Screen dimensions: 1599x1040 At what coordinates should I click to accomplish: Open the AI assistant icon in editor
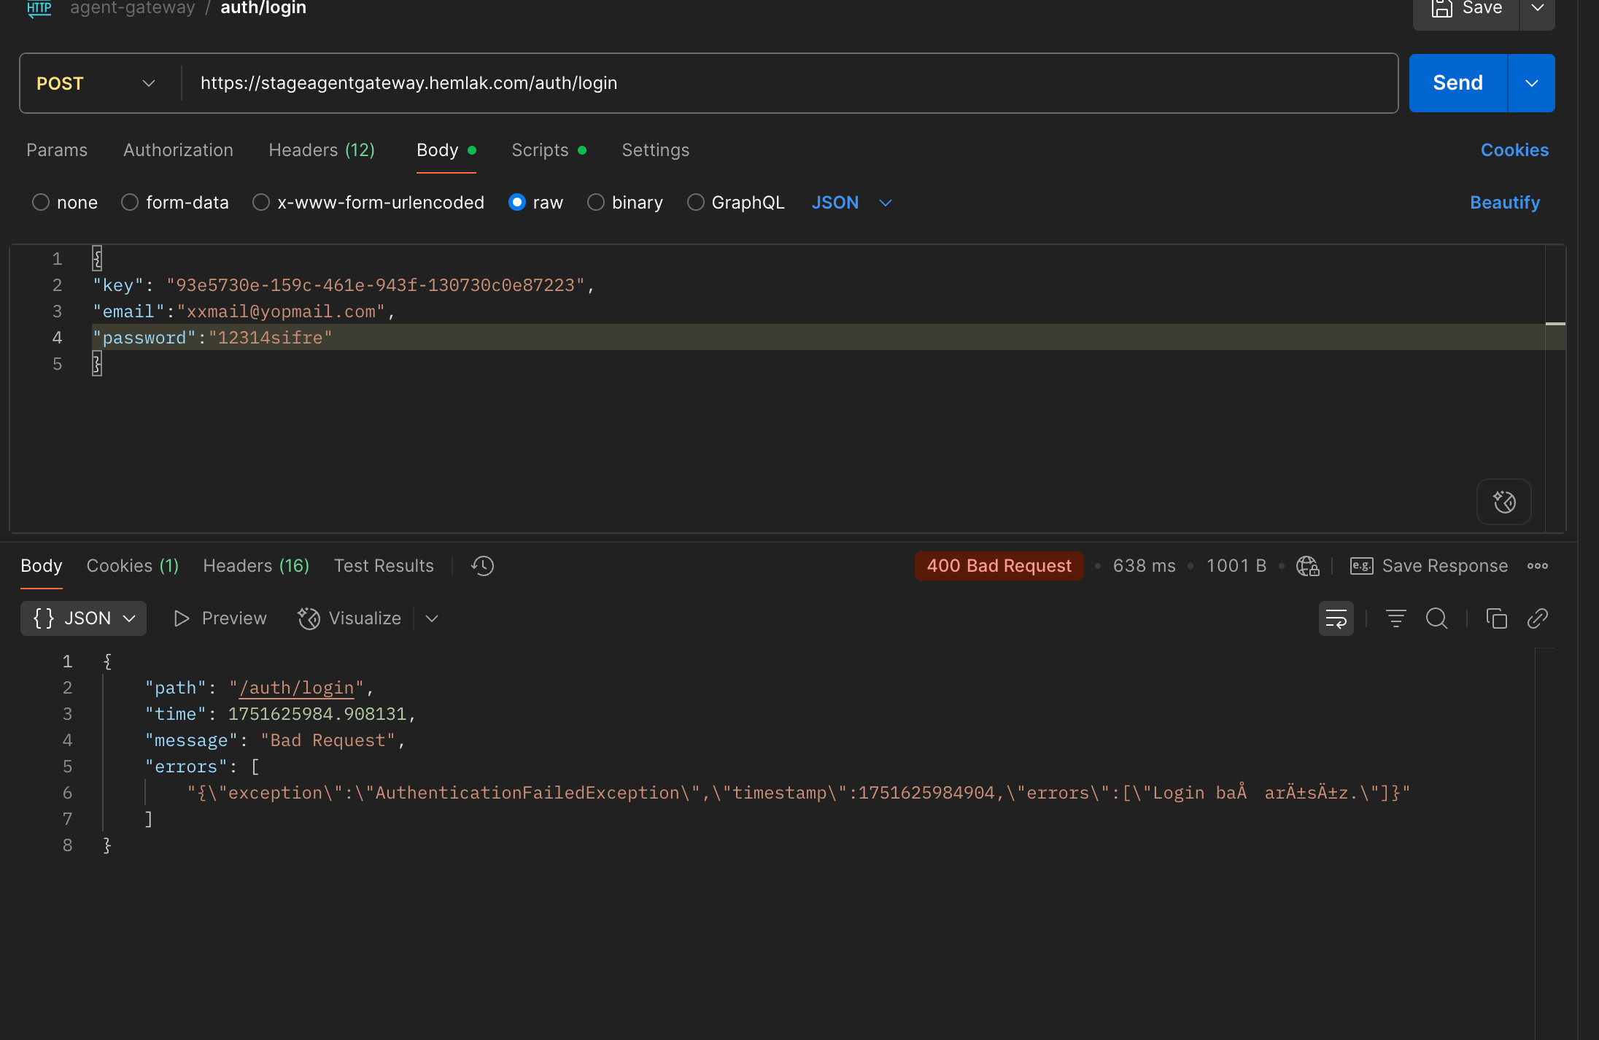(x=1503, y=502)
